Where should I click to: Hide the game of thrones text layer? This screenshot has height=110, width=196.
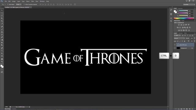[x=175, y=45]
